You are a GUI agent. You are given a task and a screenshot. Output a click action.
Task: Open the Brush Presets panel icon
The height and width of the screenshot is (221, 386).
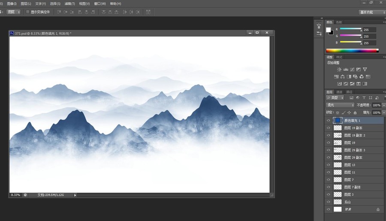[319, 26]
